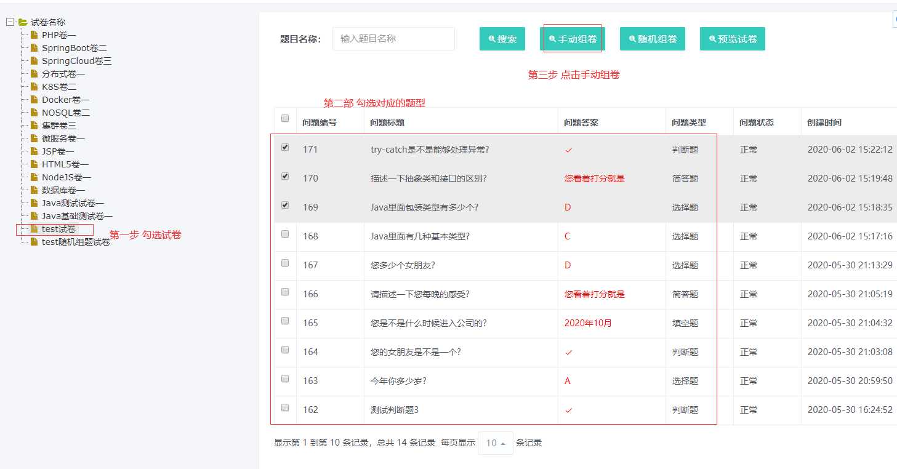Click the 问题标题 column header
The width and height of the screenshot is (897, 469).
(387, 122)
